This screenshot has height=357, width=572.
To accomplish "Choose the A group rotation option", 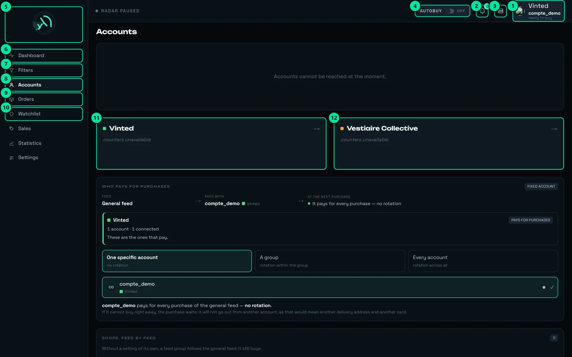I will pyautogui.click(x=330, y=261).
